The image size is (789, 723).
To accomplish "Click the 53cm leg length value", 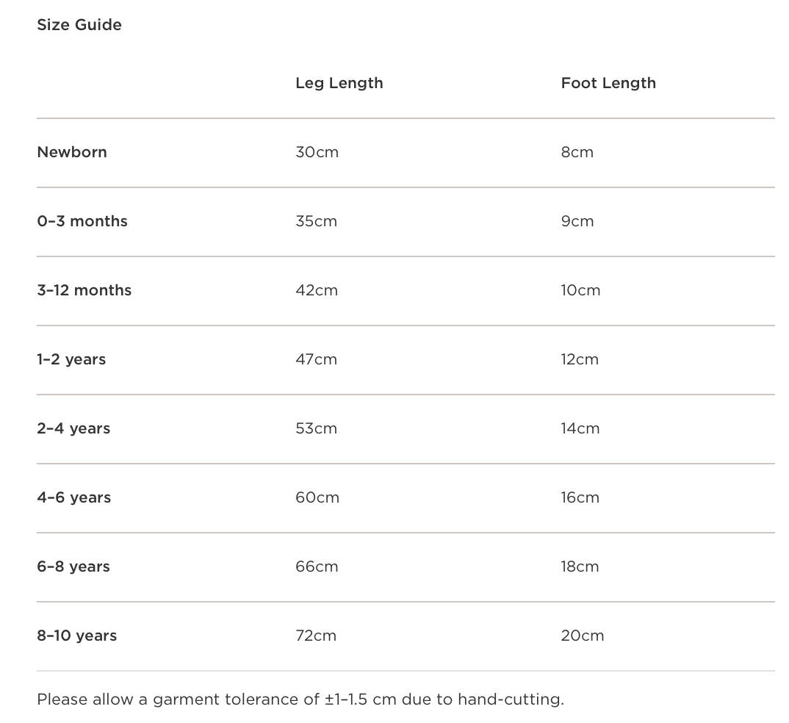I will point(316,428).
